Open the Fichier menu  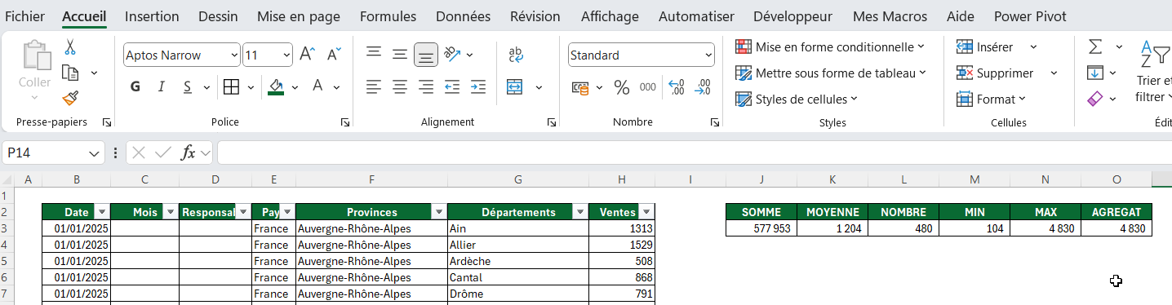25,16
